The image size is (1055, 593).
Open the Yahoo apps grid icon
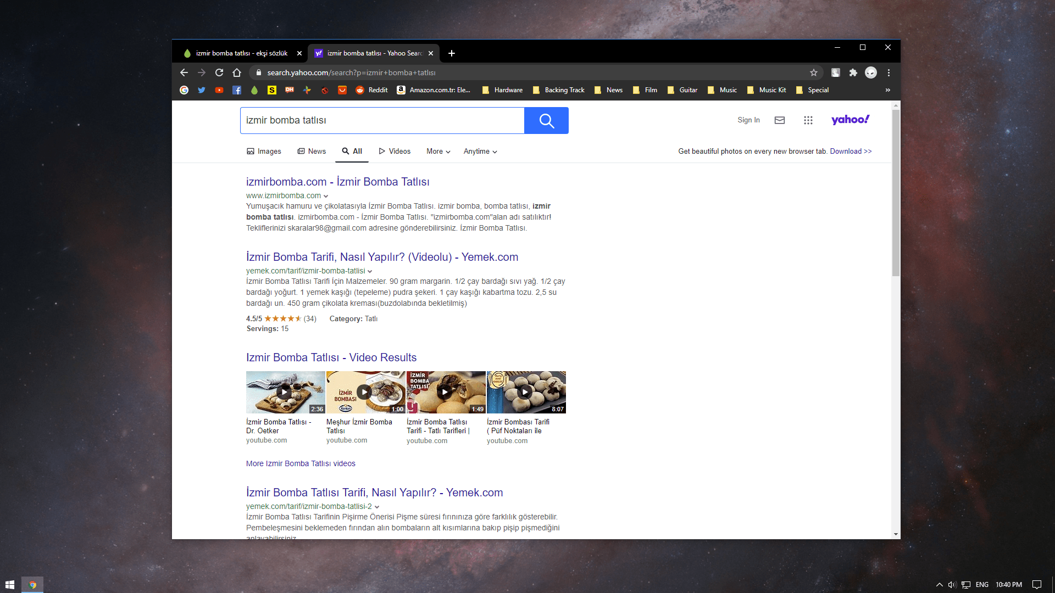[808, 120]
